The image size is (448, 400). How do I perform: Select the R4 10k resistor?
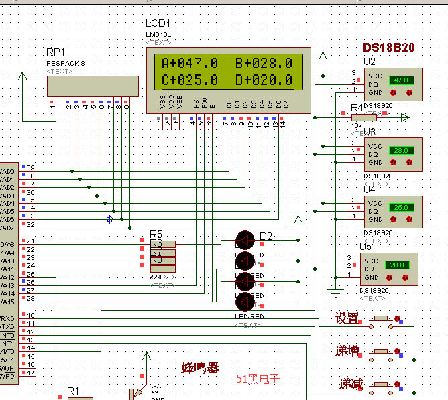point(364,117)
